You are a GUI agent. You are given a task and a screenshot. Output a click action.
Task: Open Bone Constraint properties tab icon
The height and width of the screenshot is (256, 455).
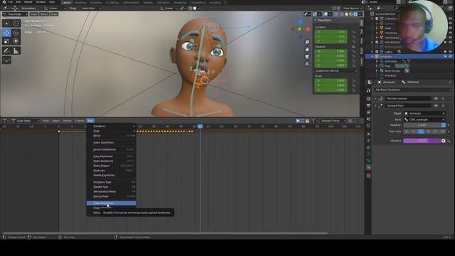368,168
